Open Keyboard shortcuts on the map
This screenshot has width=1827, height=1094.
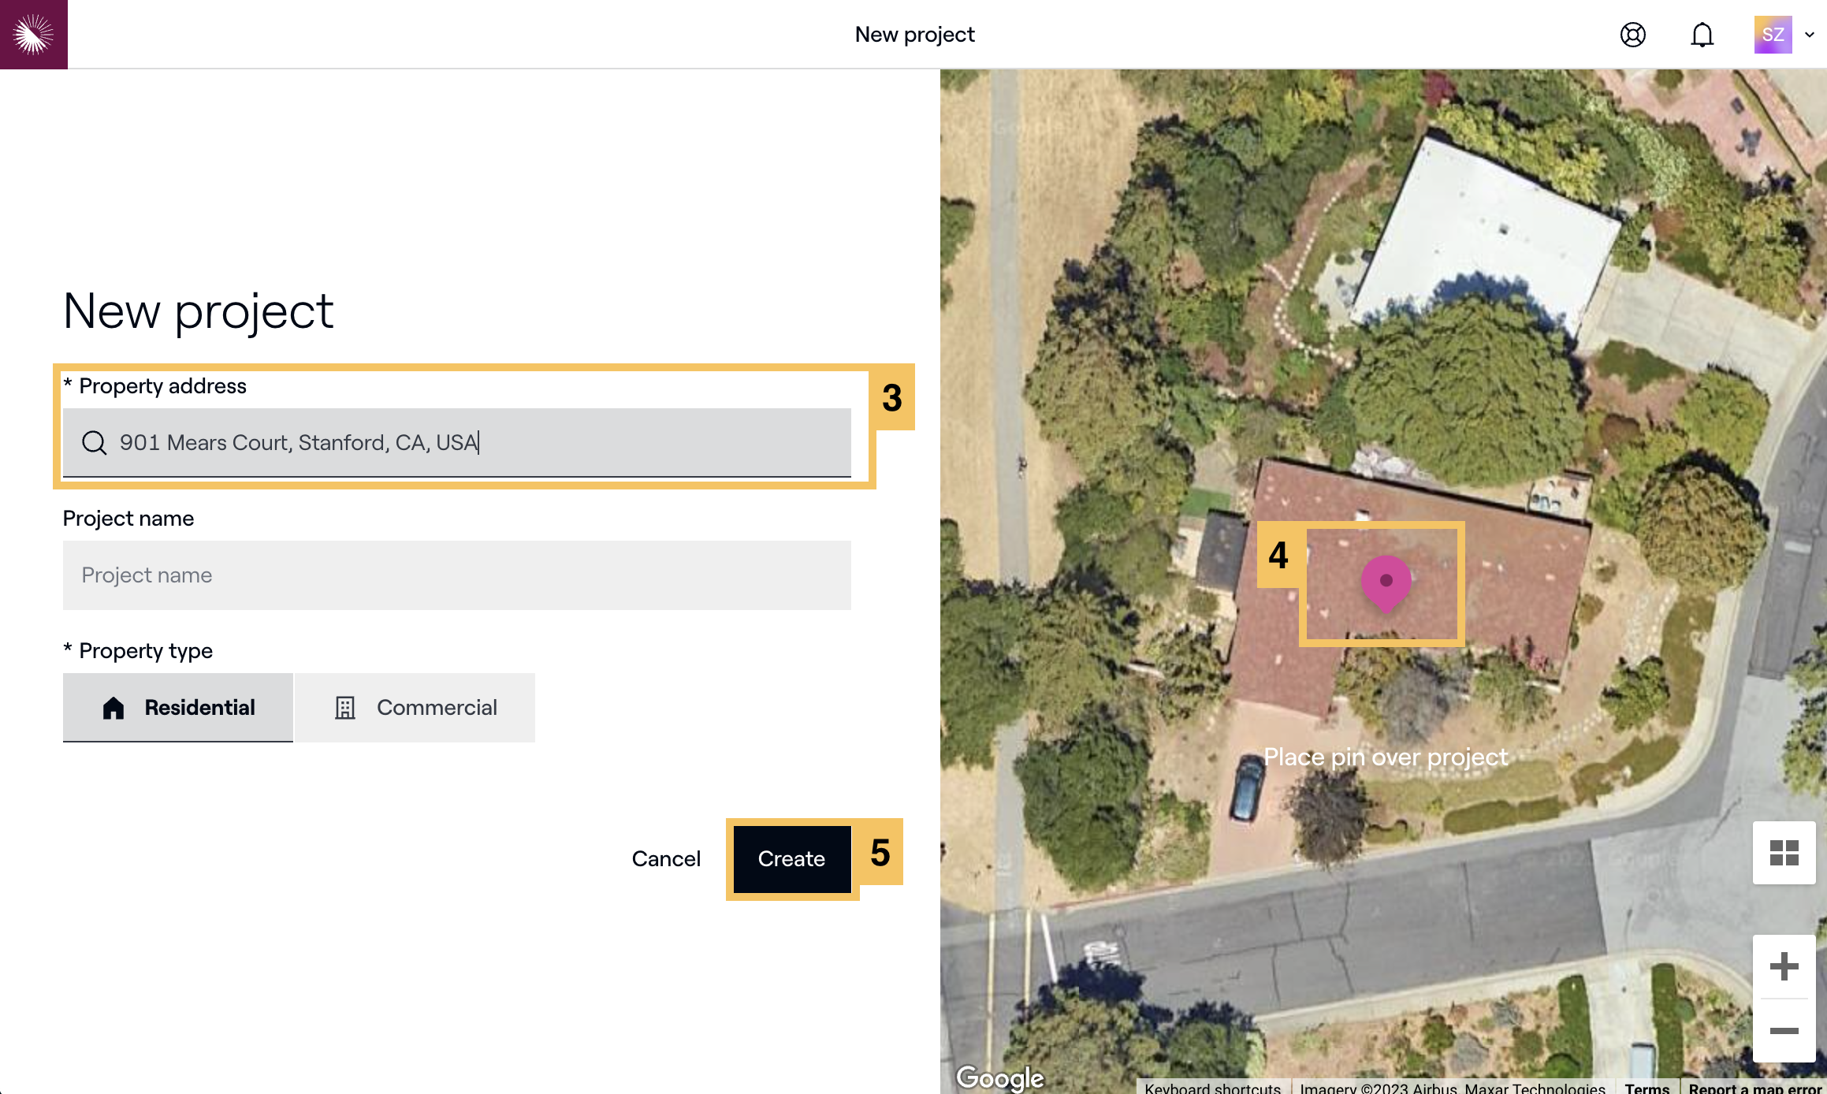point(1212,1088)
